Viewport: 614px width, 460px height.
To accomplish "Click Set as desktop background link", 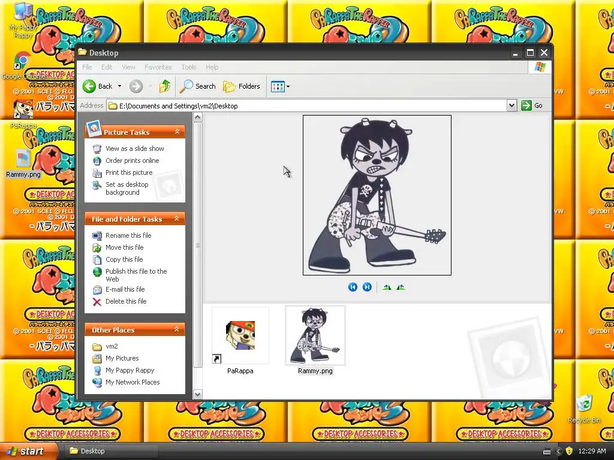I will (127, 189).
